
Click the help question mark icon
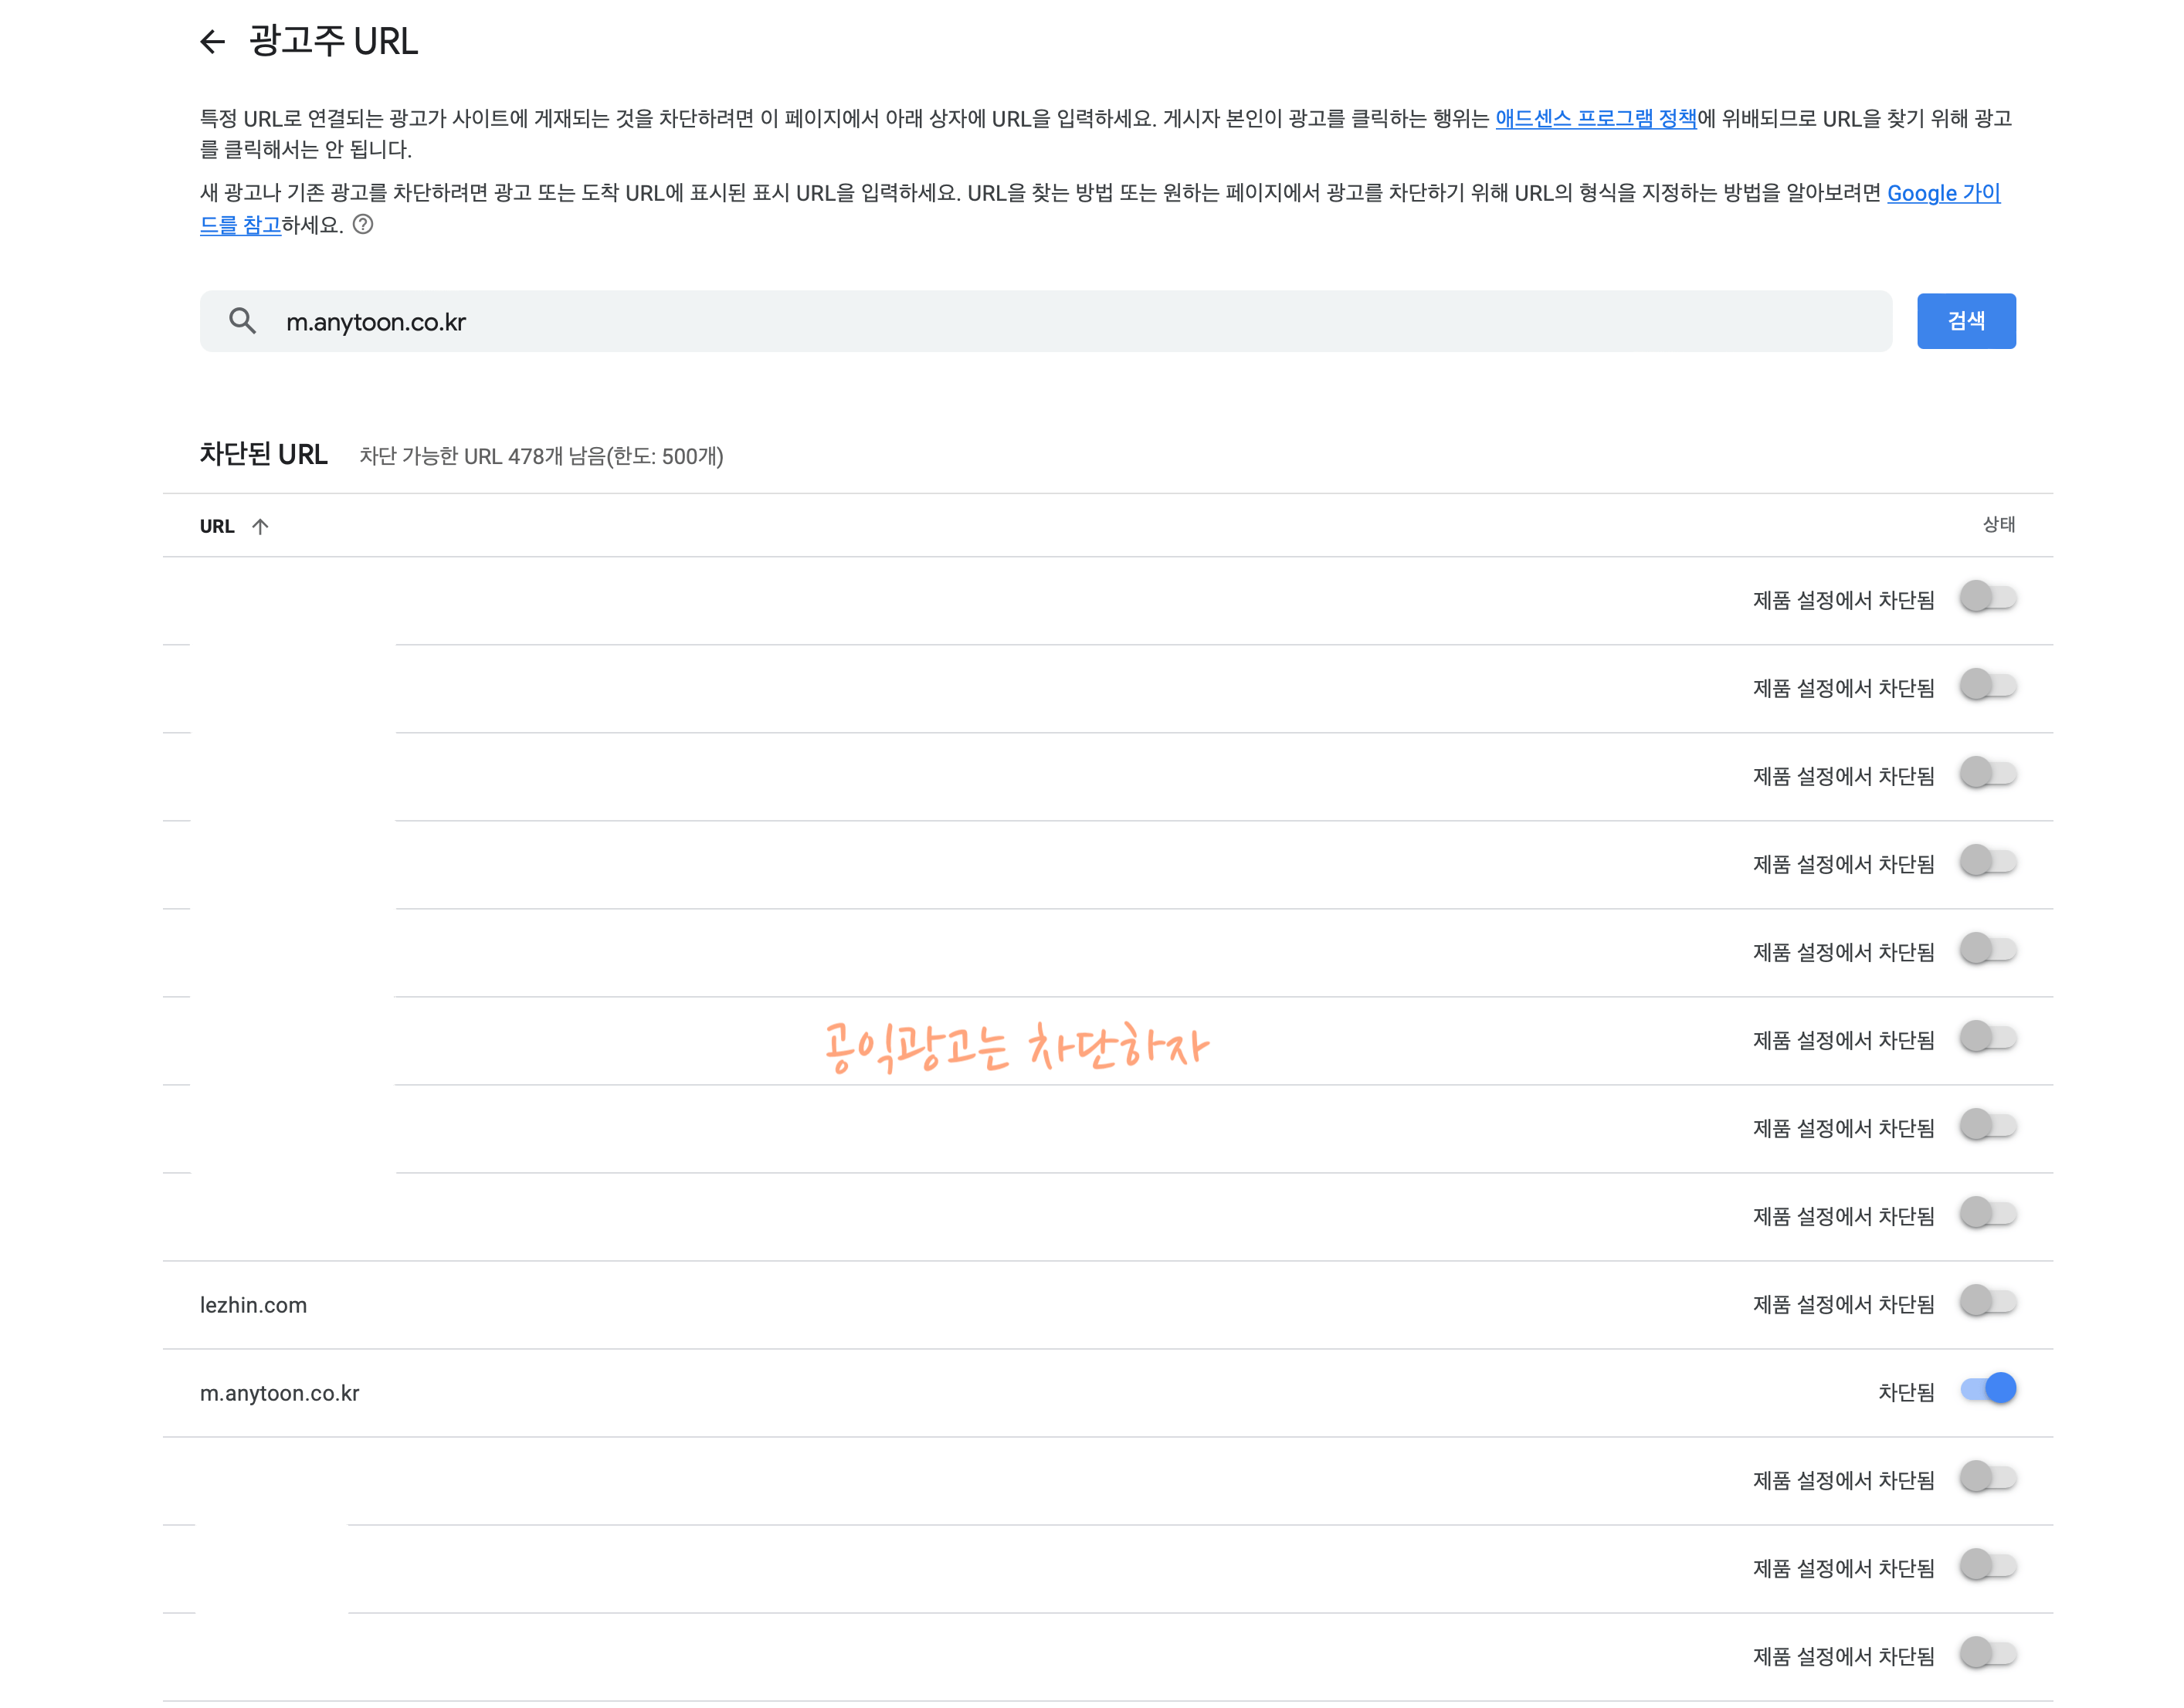click(363, 225)
